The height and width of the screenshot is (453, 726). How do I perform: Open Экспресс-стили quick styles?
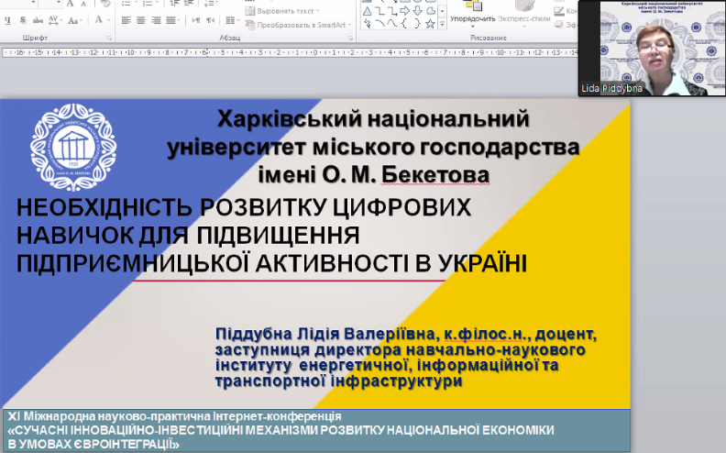pos(524,14)
